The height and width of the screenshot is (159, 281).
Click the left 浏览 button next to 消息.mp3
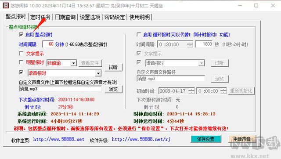[x=113, y=89]
